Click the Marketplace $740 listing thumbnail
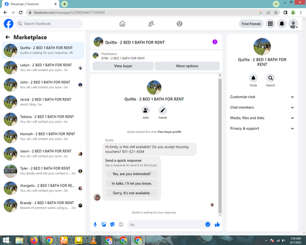 tap(95, 55)
